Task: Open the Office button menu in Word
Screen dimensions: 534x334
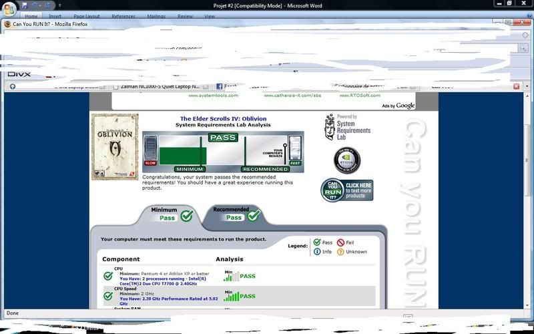Action: (x=9, y=9)
